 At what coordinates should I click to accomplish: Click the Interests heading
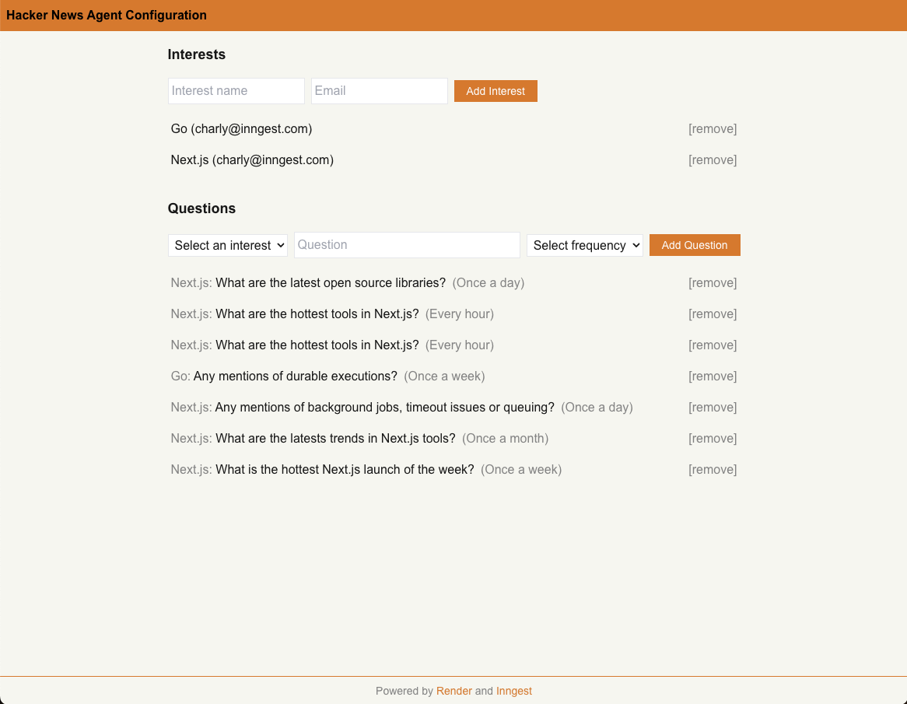[197, 54]
